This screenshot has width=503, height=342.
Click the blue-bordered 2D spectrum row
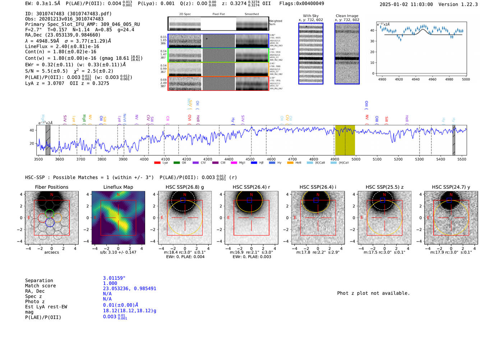(218, 41)
